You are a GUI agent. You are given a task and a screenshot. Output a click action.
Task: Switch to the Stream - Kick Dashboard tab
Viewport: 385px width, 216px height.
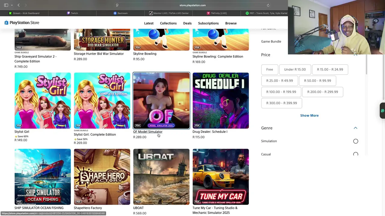tap(24, 13)
